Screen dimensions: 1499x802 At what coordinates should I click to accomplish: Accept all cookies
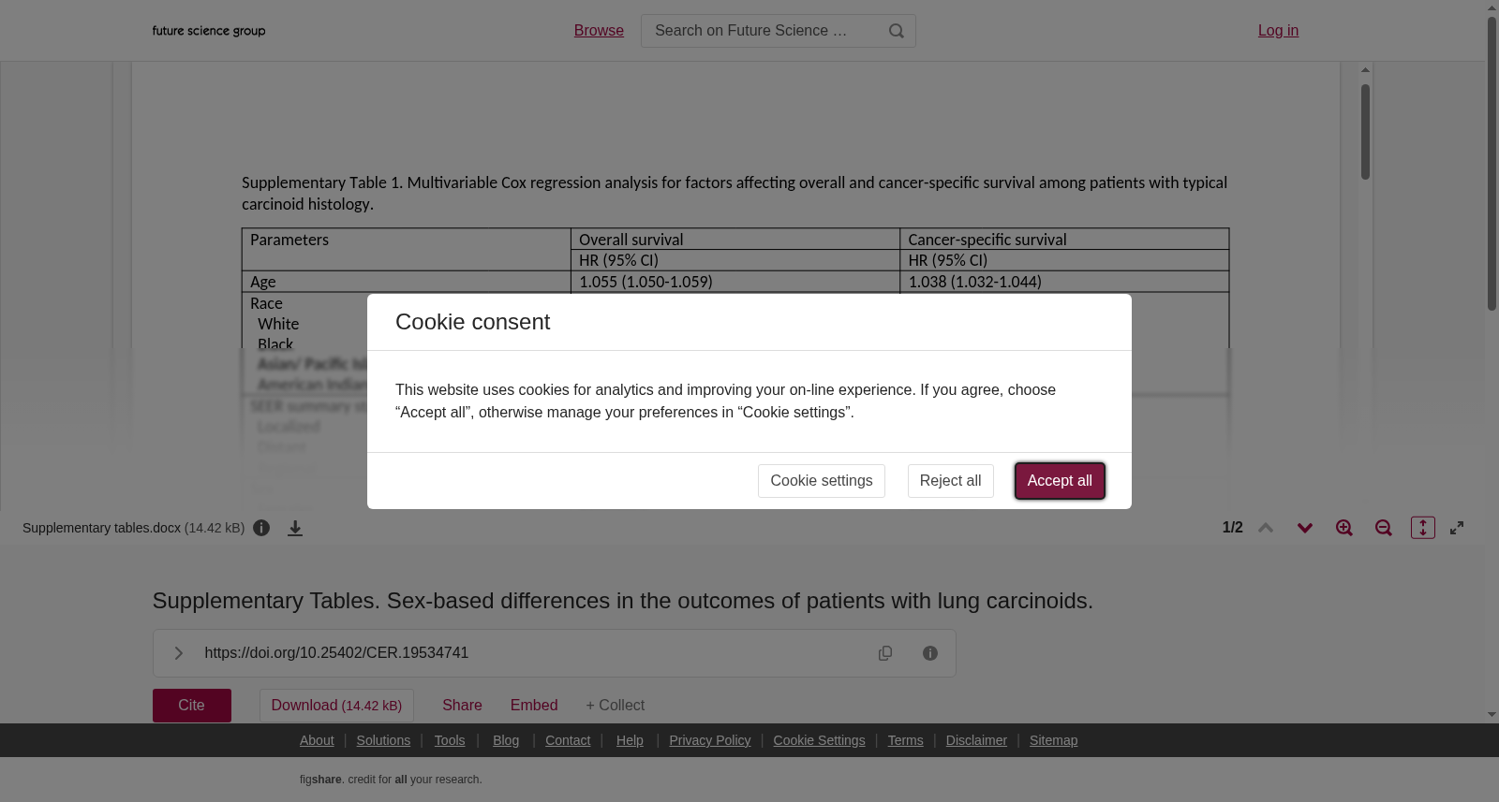1060,481
